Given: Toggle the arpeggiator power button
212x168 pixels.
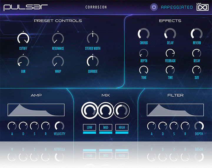Looking at the screenshot, I should [x=154, y=7].
